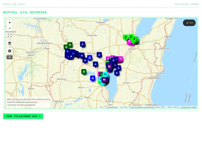
Task: Zoom in with the plus button
Action: pyautogui.click(x=10, y=23)
